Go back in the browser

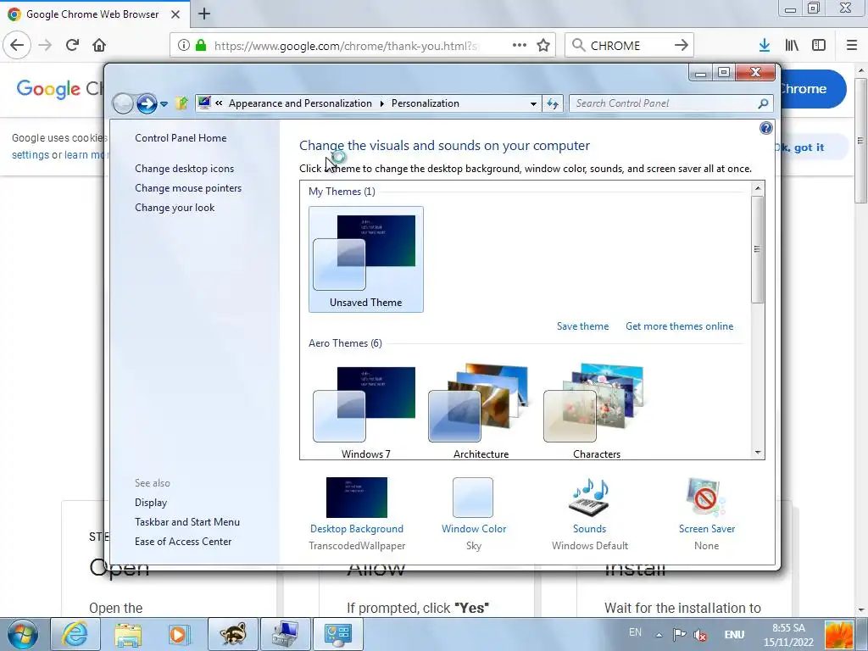coord(17,45)
